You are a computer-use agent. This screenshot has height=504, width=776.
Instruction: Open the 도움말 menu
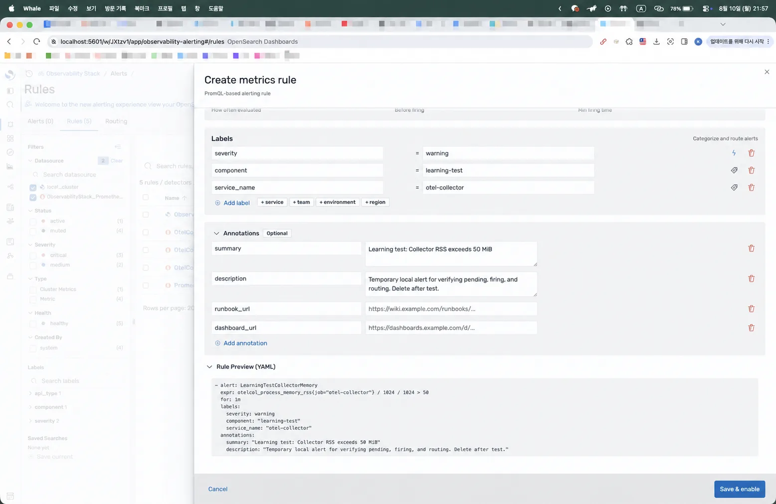point(215,8)
